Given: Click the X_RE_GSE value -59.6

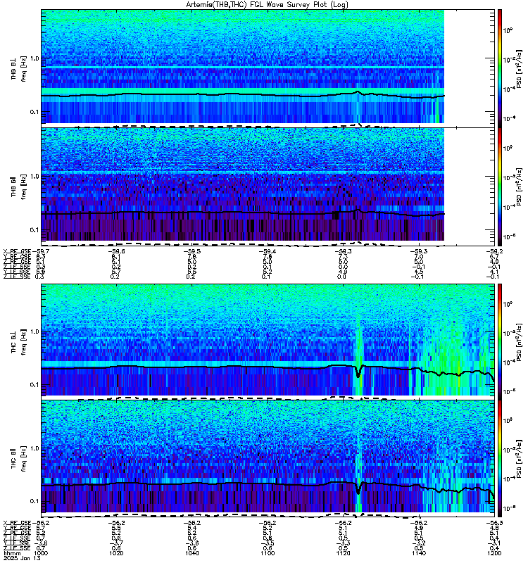Looking at the screenshot, I should click(116, 251).
